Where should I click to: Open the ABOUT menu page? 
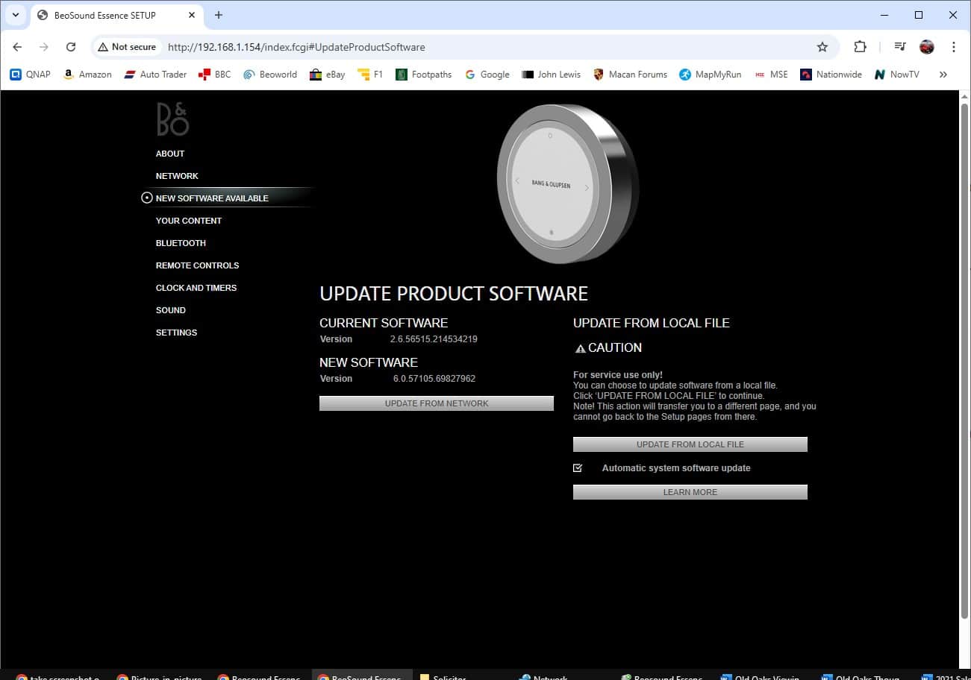(x=170, y=154)
